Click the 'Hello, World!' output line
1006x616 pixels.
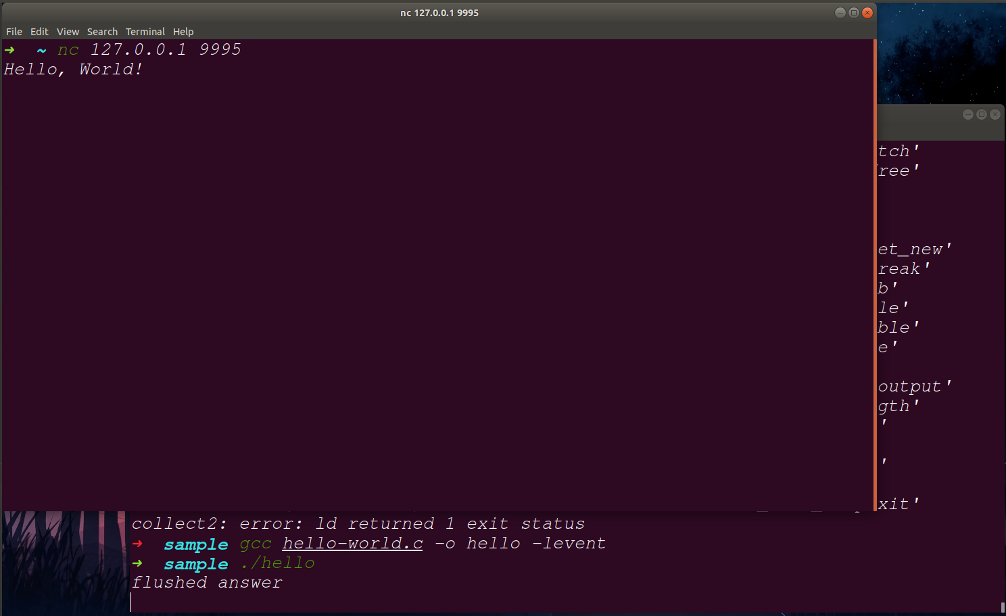73,70
